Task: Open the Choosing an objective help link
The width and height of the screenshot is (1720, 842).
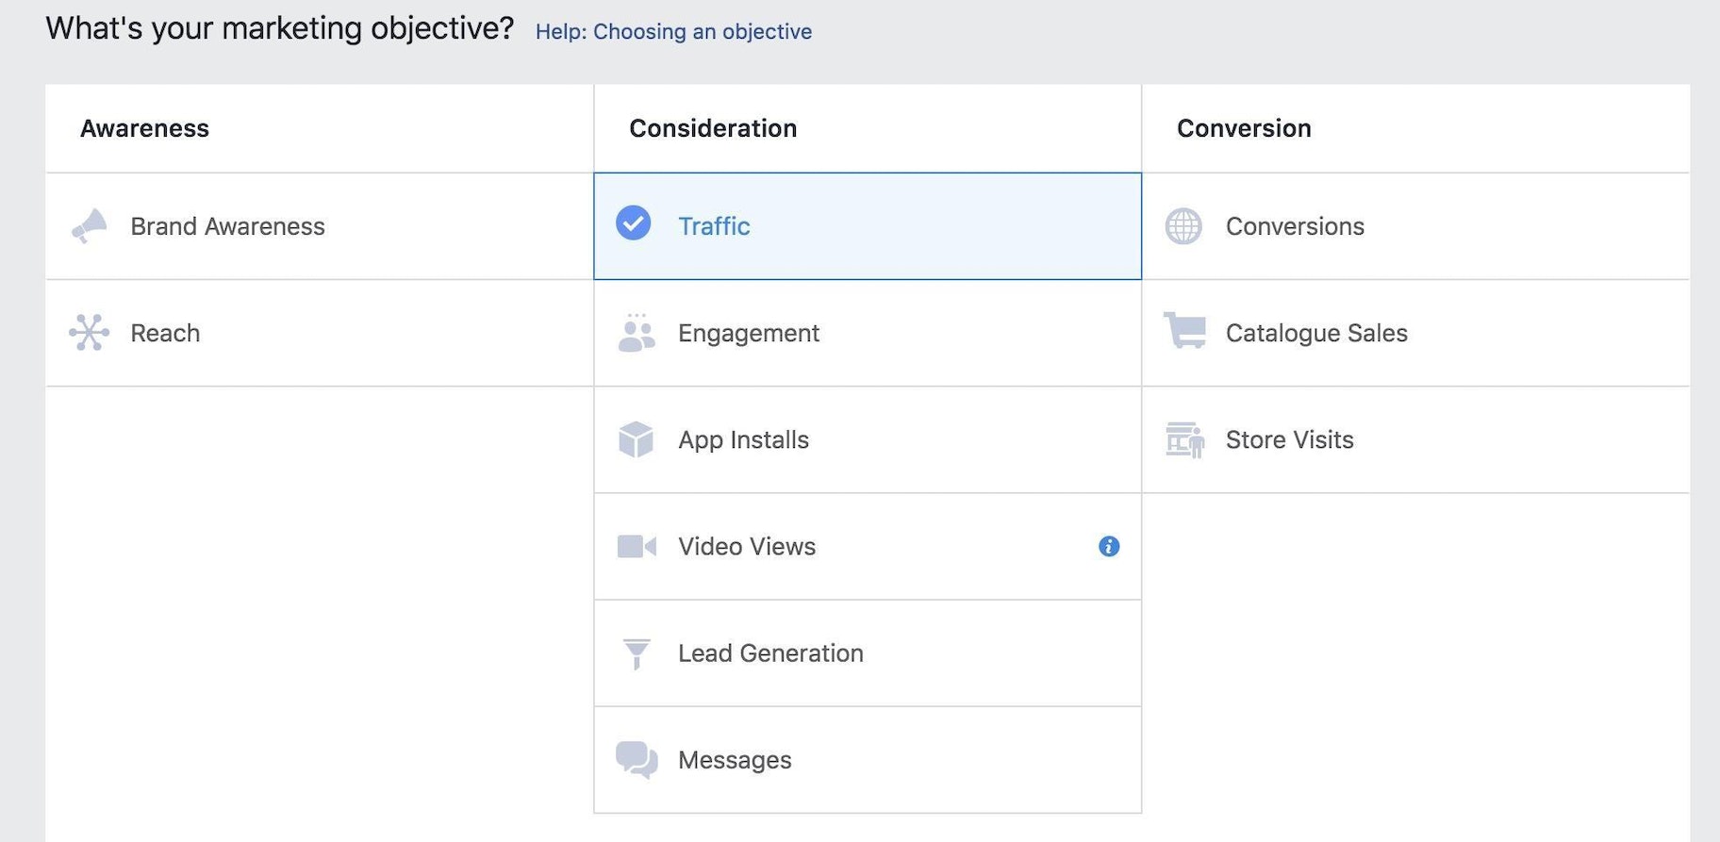Action: pyautogui.click(x=673, y=31)
